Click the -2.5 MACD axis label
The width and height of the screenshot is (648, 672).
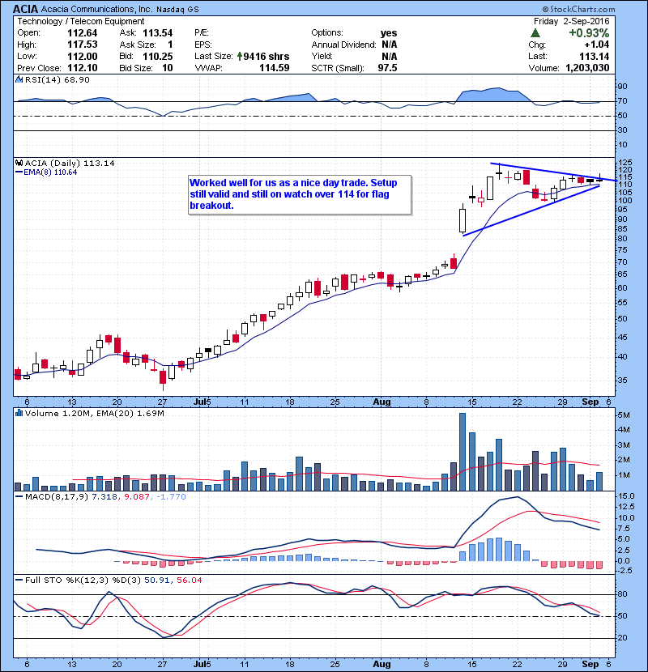[625, 571]
